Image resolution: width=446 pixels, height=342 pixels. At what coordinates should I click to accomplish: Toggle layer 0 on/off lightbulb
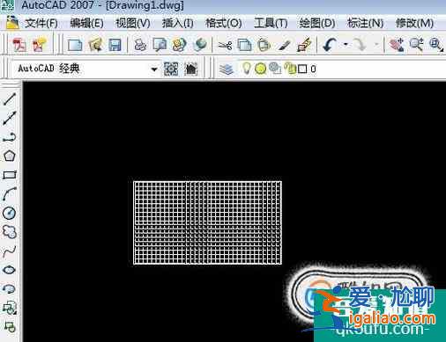point(246,69)
